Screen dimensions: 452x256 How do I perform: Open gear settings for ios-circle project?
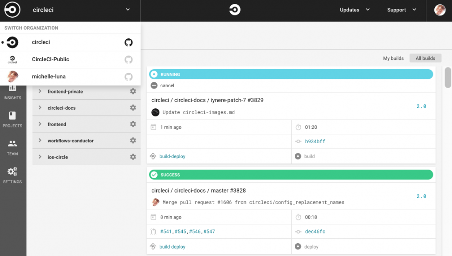point(133,157)
